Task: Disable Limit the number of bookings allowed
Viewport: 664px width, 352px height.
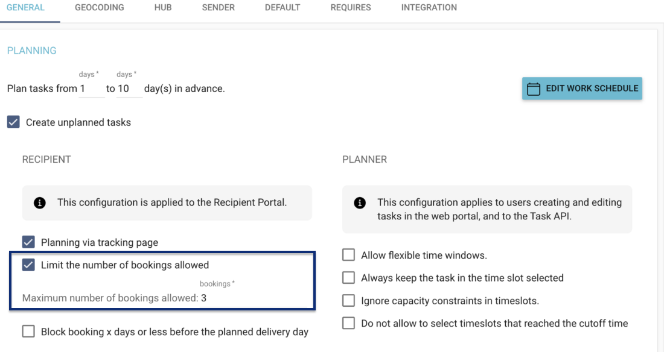Action: tap(28, 265)
